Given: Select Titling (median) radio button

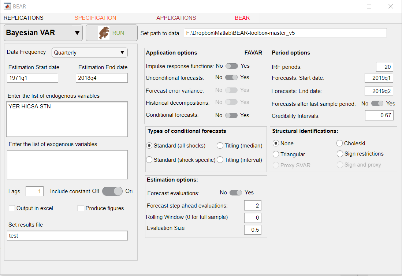Looking at the screenshot, I should tap(220, 146).
